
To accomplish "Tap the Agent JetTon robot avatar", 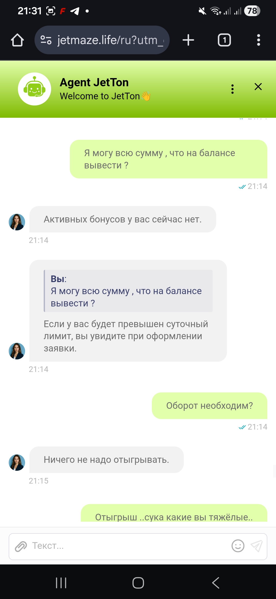I will (34, 89).
